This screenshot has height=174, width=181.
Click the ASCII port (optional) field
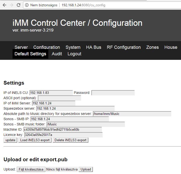click(x=59, y=98)
